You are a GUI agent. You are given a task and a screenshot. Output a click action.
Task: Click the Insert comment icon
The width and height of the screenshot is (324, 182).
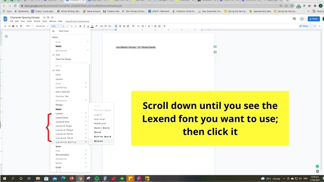coord(106,26)
